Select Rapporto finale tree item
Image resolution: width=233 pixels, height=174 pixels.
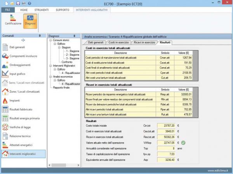[61, 88]
